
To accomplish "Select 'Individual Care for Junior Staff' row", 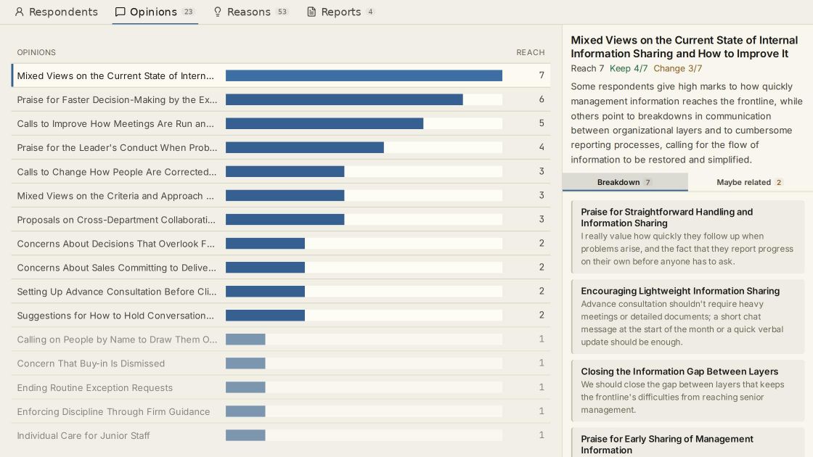I will click(x=280, y=435).
